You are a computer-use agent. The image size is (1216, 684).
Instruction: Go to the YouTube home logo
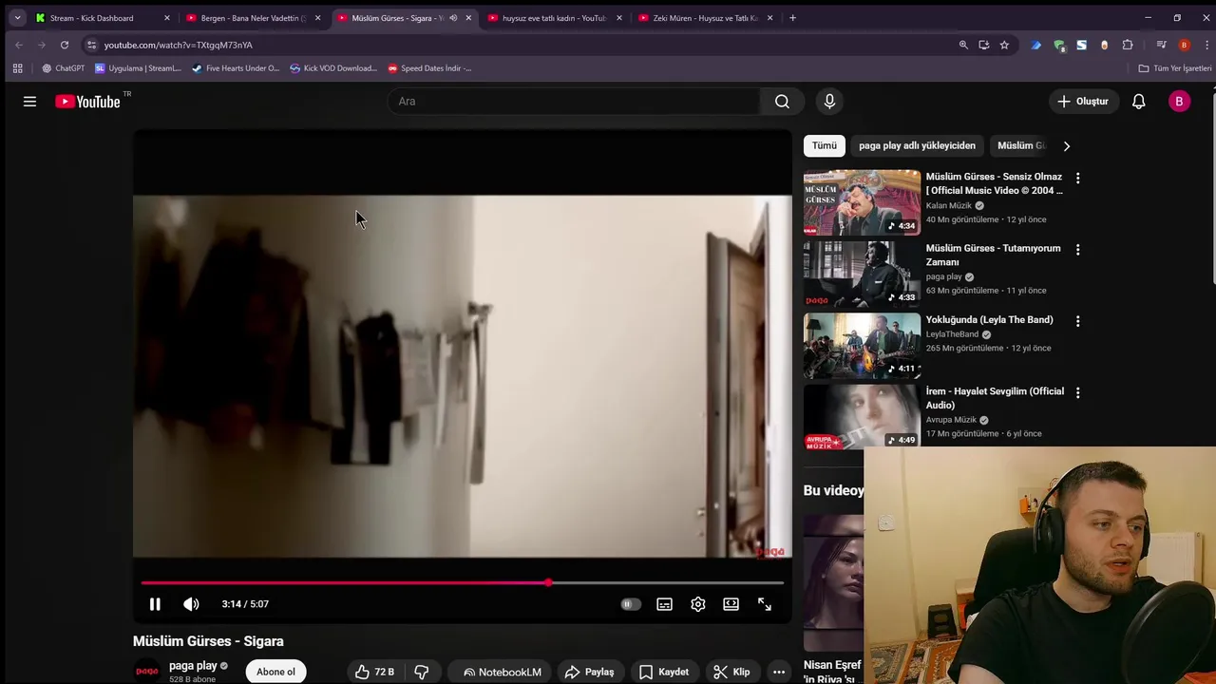pyautogui.click(x=87, y=102)
